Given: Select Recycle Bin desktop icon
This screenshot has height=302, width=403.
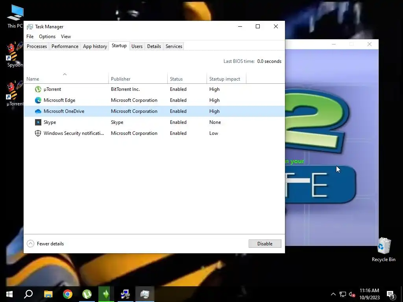Looking at the screenshot, I should [x=383, y=250].
